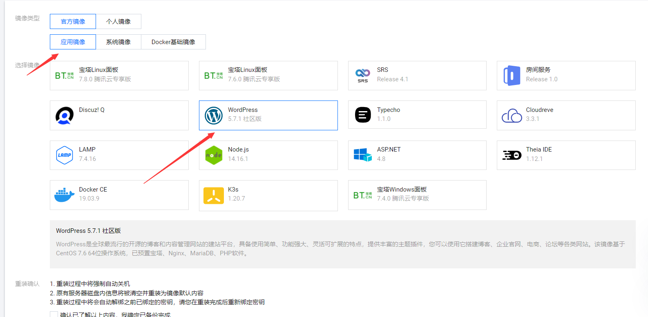The height and width of the screenshot is (317, 648).
Task: Select the 系统镜像 tab
Action: tap(118, 42)
